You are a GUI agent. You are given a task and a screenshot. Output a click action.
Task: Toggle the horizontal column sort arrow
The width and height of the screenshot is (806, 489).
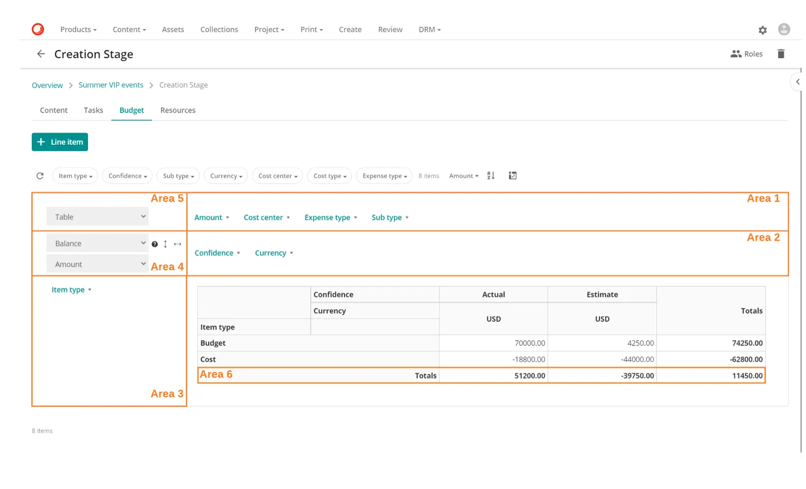pyautogui.click(x=177, y=244)
